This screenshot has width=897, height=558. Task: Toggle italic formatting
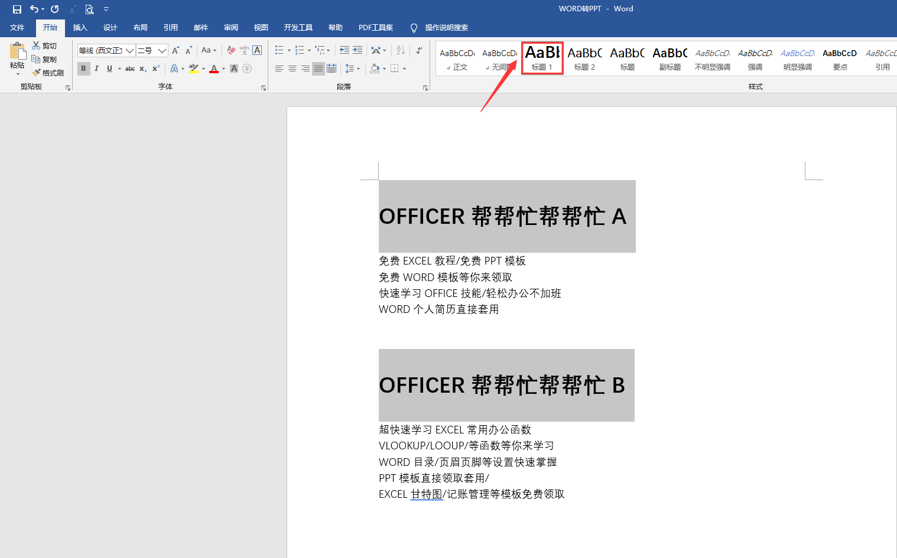pos(96,68)
